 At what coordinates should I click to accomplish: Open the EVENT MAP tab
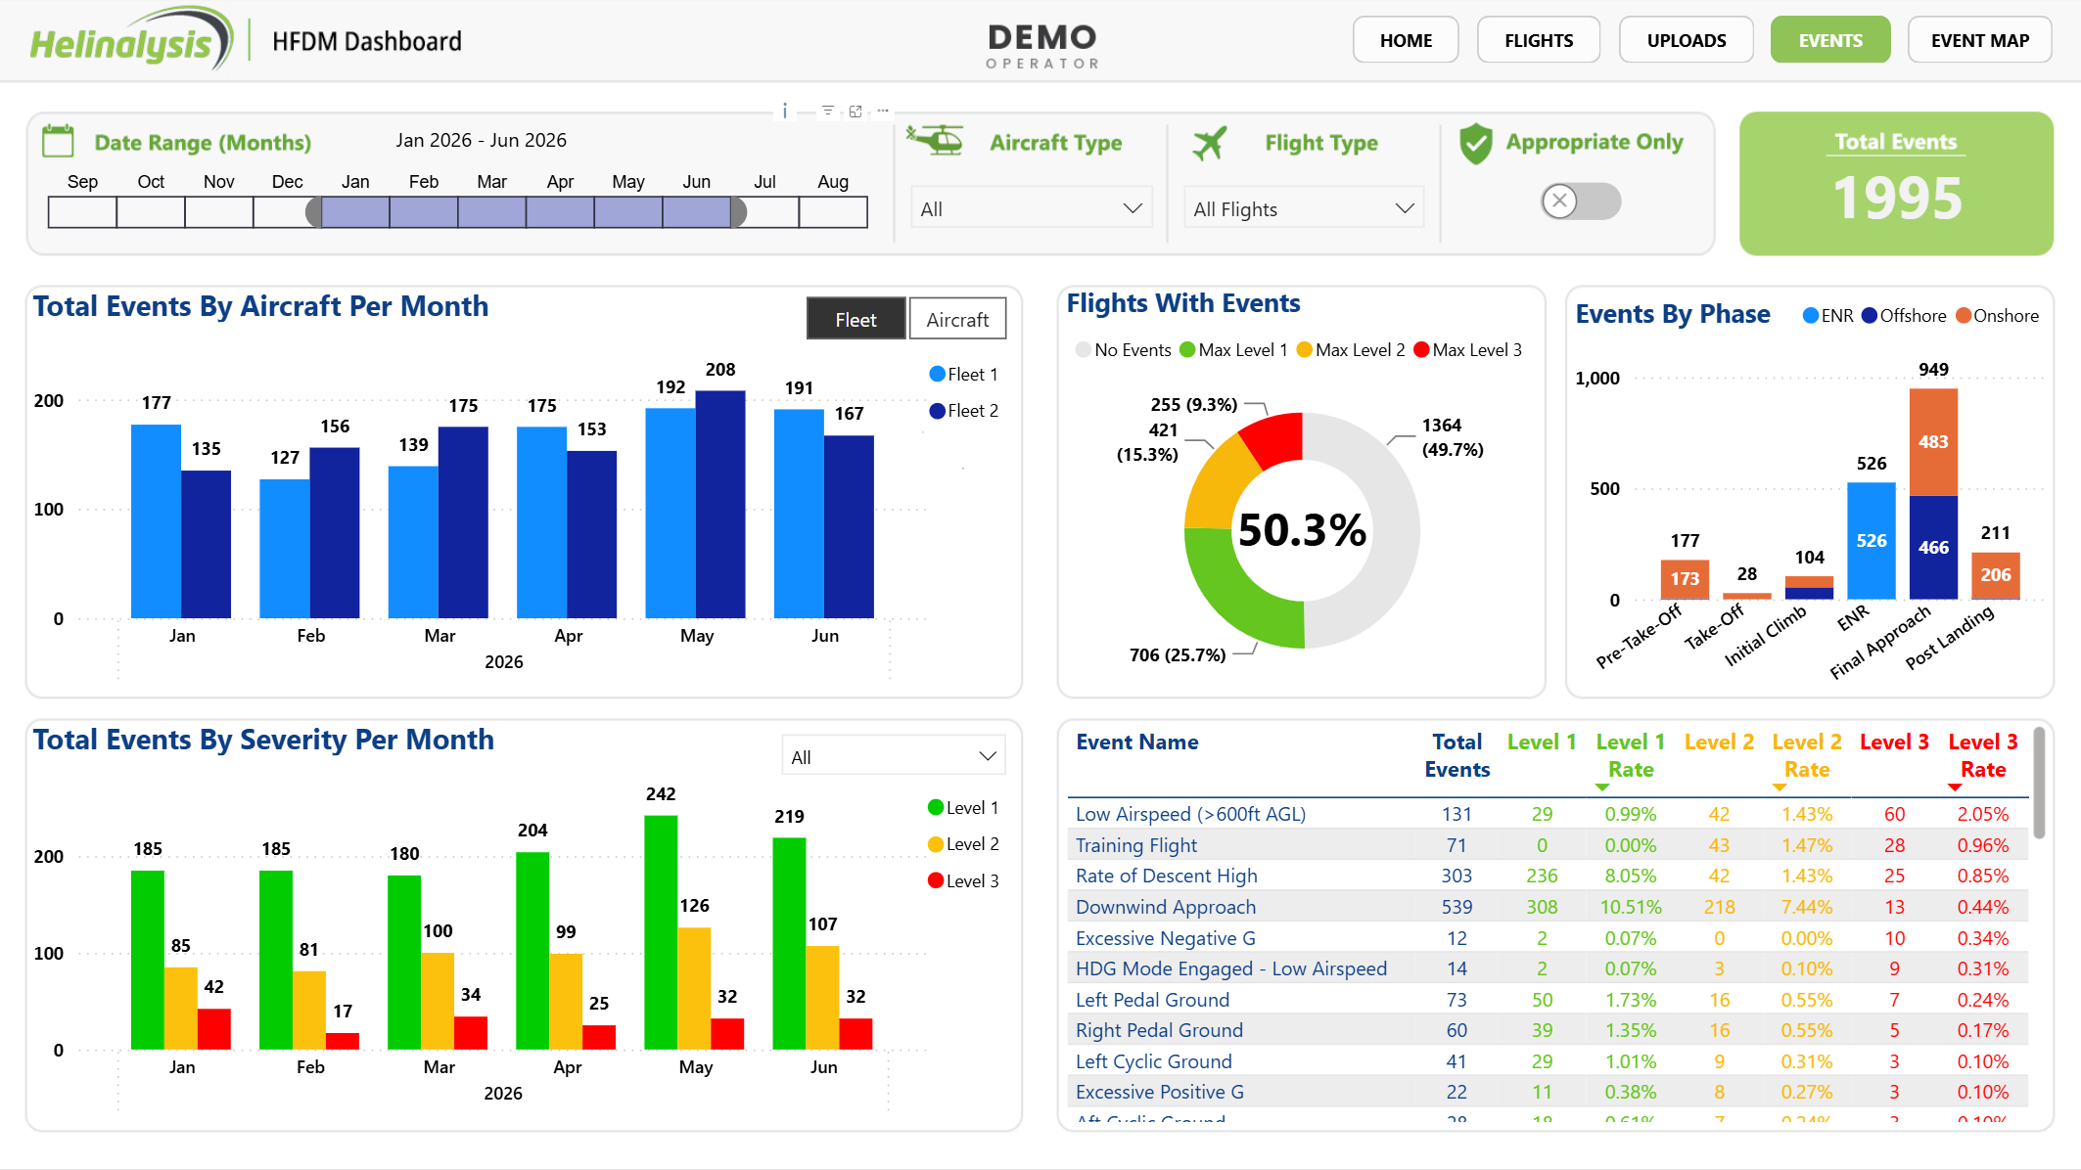pyautogui.click(x=1979, y=40)
